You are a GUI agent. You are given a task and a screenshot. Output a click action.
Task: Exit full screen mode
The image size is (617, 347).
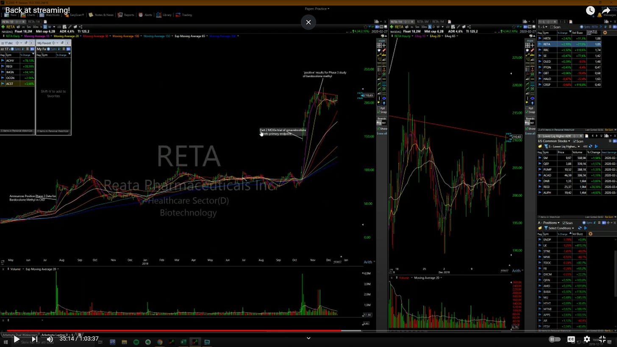coord(602,339)
